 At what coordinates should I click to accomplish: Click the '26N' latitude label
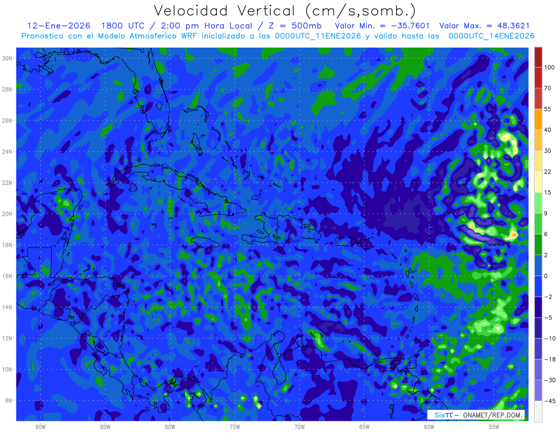pos(8,120)
